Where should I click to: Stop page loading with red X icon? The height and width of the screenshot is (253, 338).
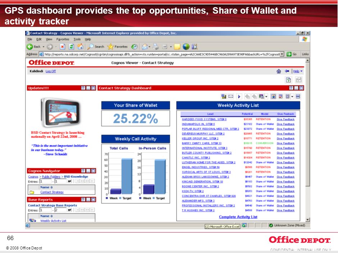pyautogui.click(x=63, y=46)
